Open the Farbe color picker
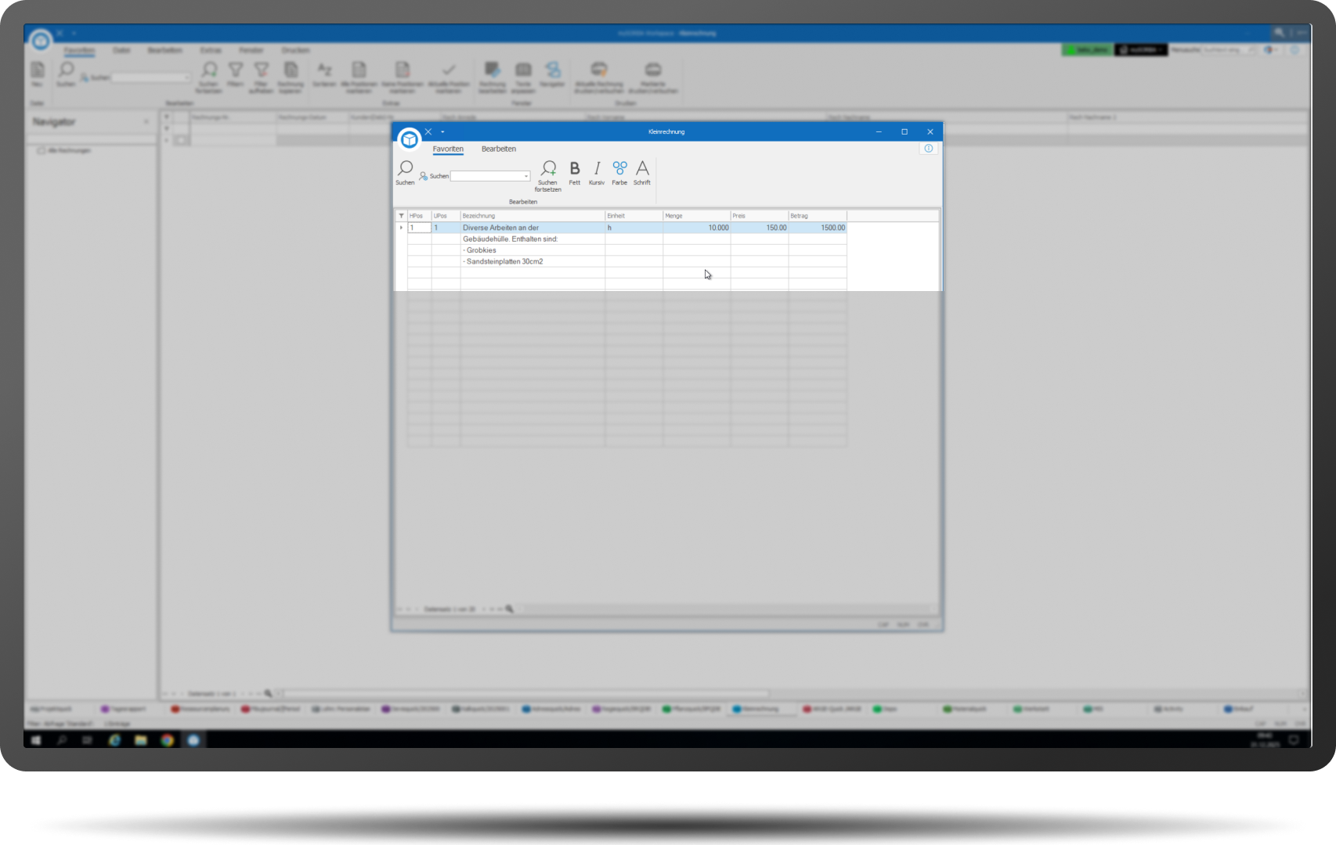The height and width of the screenshot is (845, 1336). [x=619, y=170]
